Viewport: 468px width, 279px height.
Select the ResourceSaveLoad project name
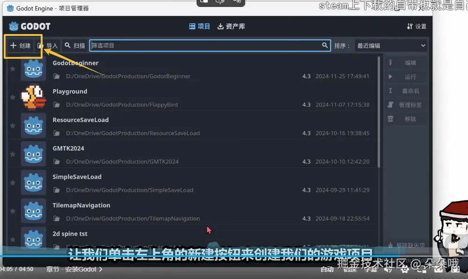tap(80, 120)
